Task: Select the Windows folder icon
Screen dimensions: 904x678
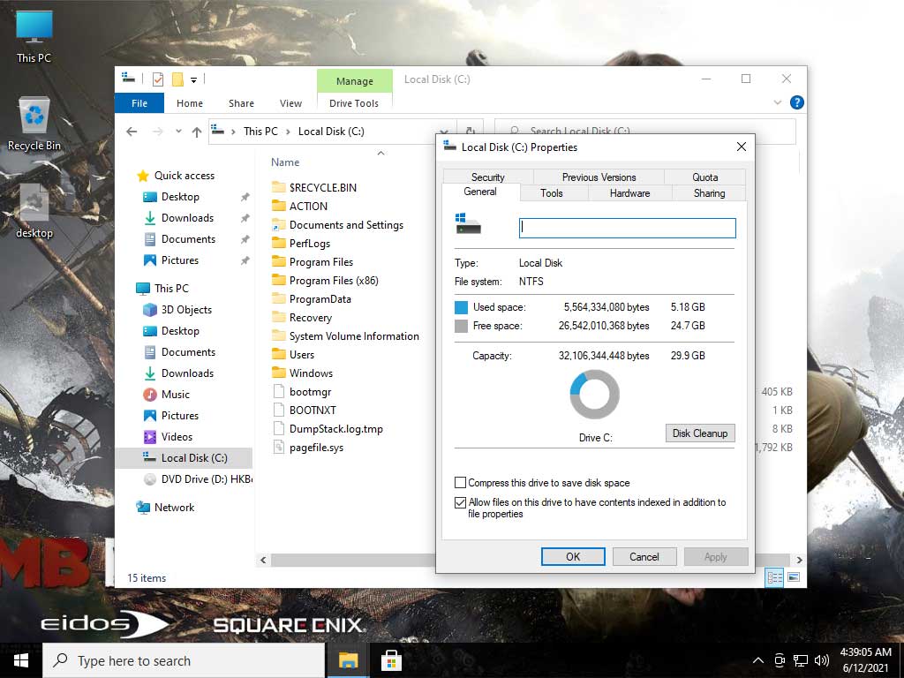Action: pyautogui.click(x=279, y=373)
